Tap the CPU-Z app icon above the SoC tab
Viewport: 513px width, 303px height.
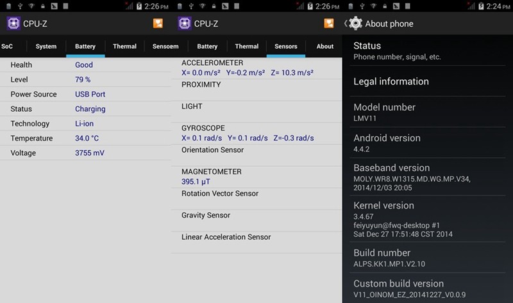point(14,24)
